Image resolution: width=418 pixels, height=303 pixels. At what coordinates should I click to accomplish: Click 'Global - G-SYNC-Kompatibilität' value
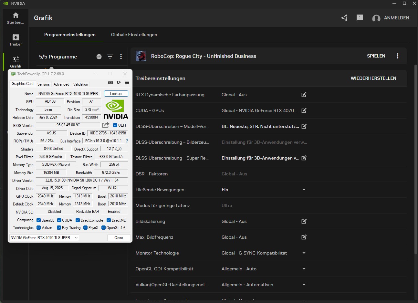[254, 253]
